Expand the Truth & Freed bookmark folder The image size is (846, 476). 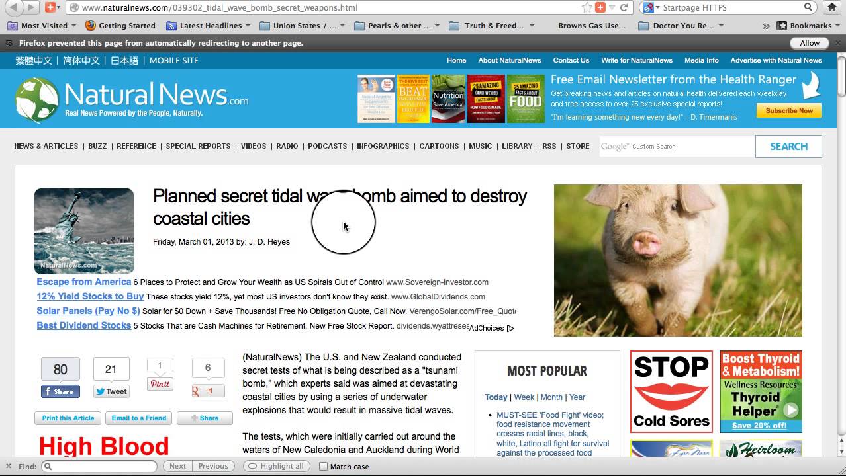pyautogui.click(x=491, y=26)
